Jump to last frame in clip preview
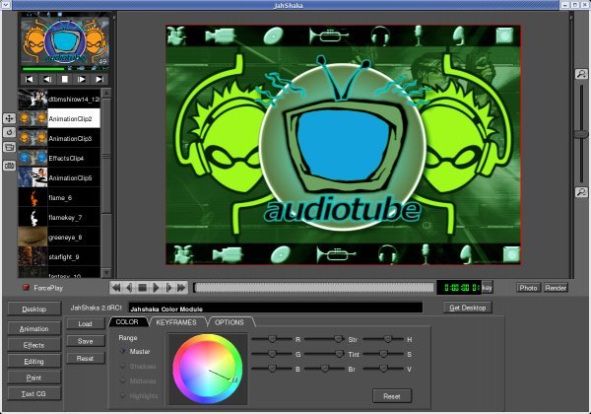The image size is (591, 414). (99, 79)
